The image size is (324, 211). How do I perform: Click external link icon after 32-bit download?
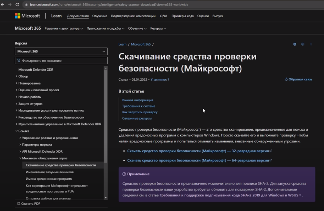tap(271, 151)
